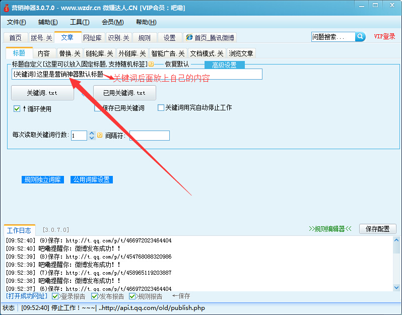
Task: Open the 替换.关 sub-tab
Action: click(x=70, y=53)
